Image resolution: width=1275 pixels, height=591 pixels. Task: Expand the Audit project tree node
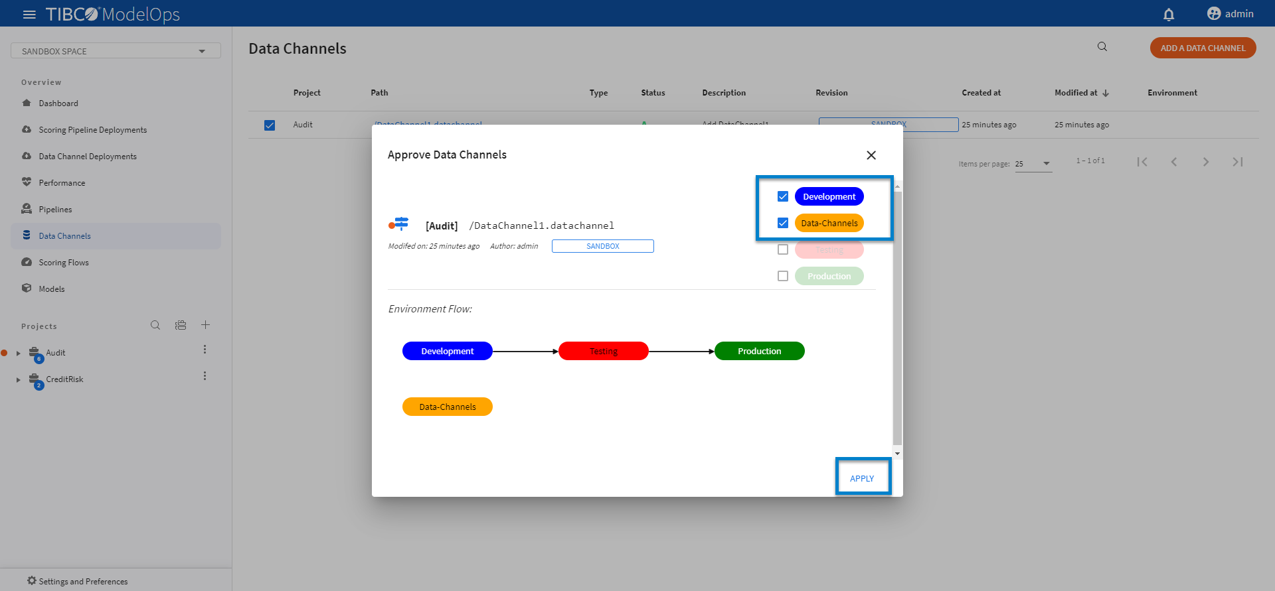(x=19, y=353)
